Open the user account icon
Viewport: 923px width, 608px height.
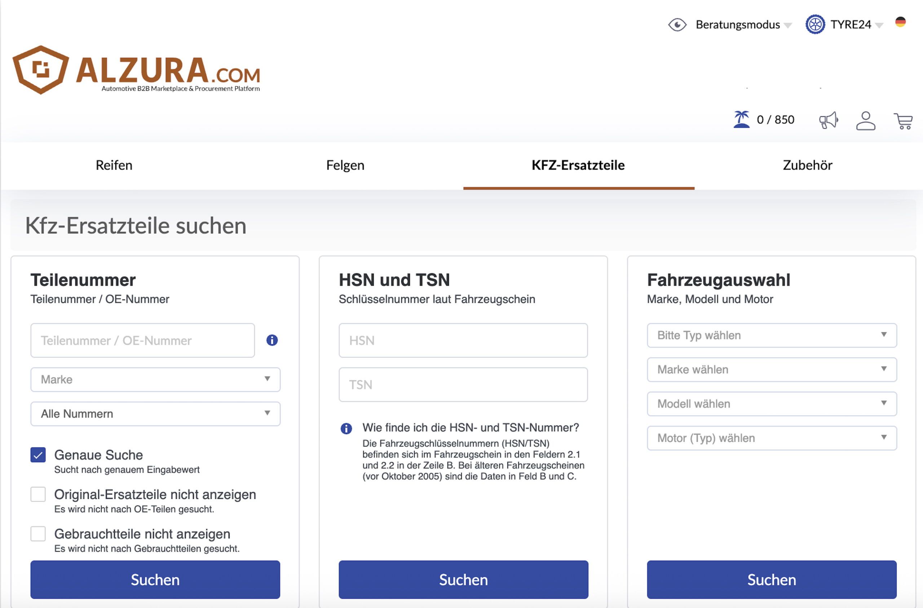click(x=866, y=121)
